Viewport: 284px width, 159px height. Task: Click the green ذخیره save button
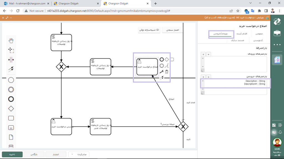pyautogui.click(x=12, y=154)
